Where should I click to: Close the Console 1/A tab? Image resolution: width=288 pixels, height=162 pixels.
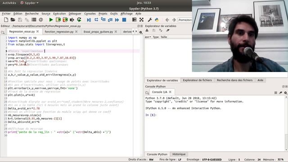[170, 92]
